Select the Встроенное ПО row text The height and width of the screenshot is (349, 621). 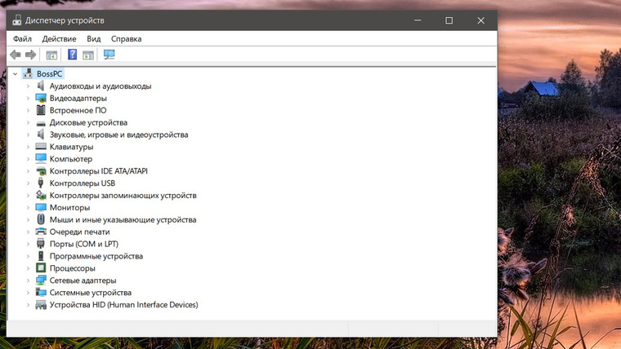(78, 110)
